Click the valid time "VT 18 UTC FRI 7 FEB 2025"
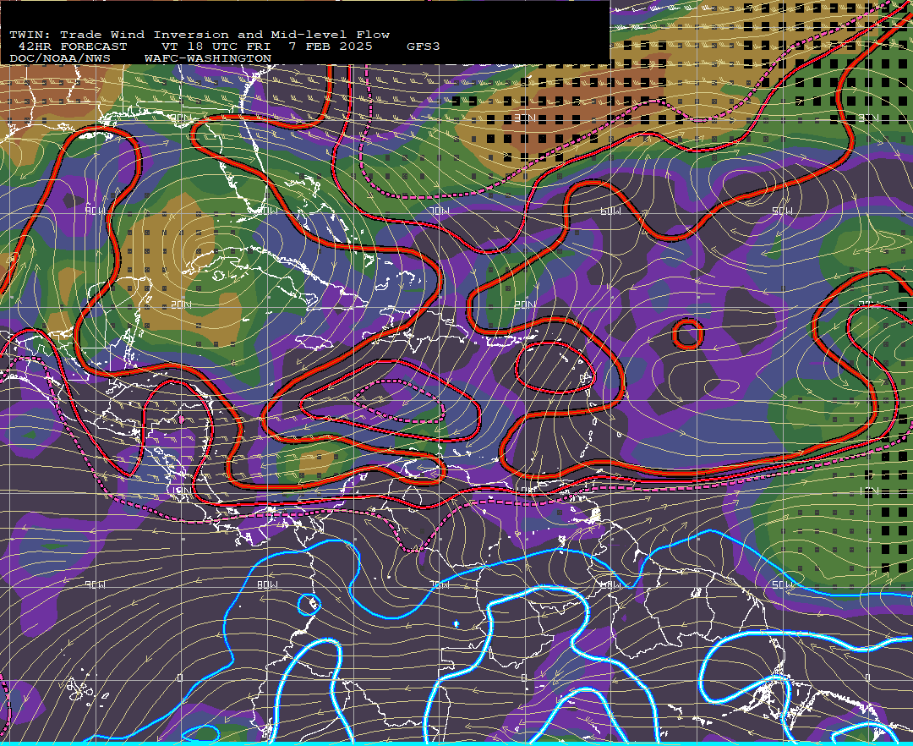Image resolution: width=913 pixels, height=746 pixels. click(x=266, y=47)
